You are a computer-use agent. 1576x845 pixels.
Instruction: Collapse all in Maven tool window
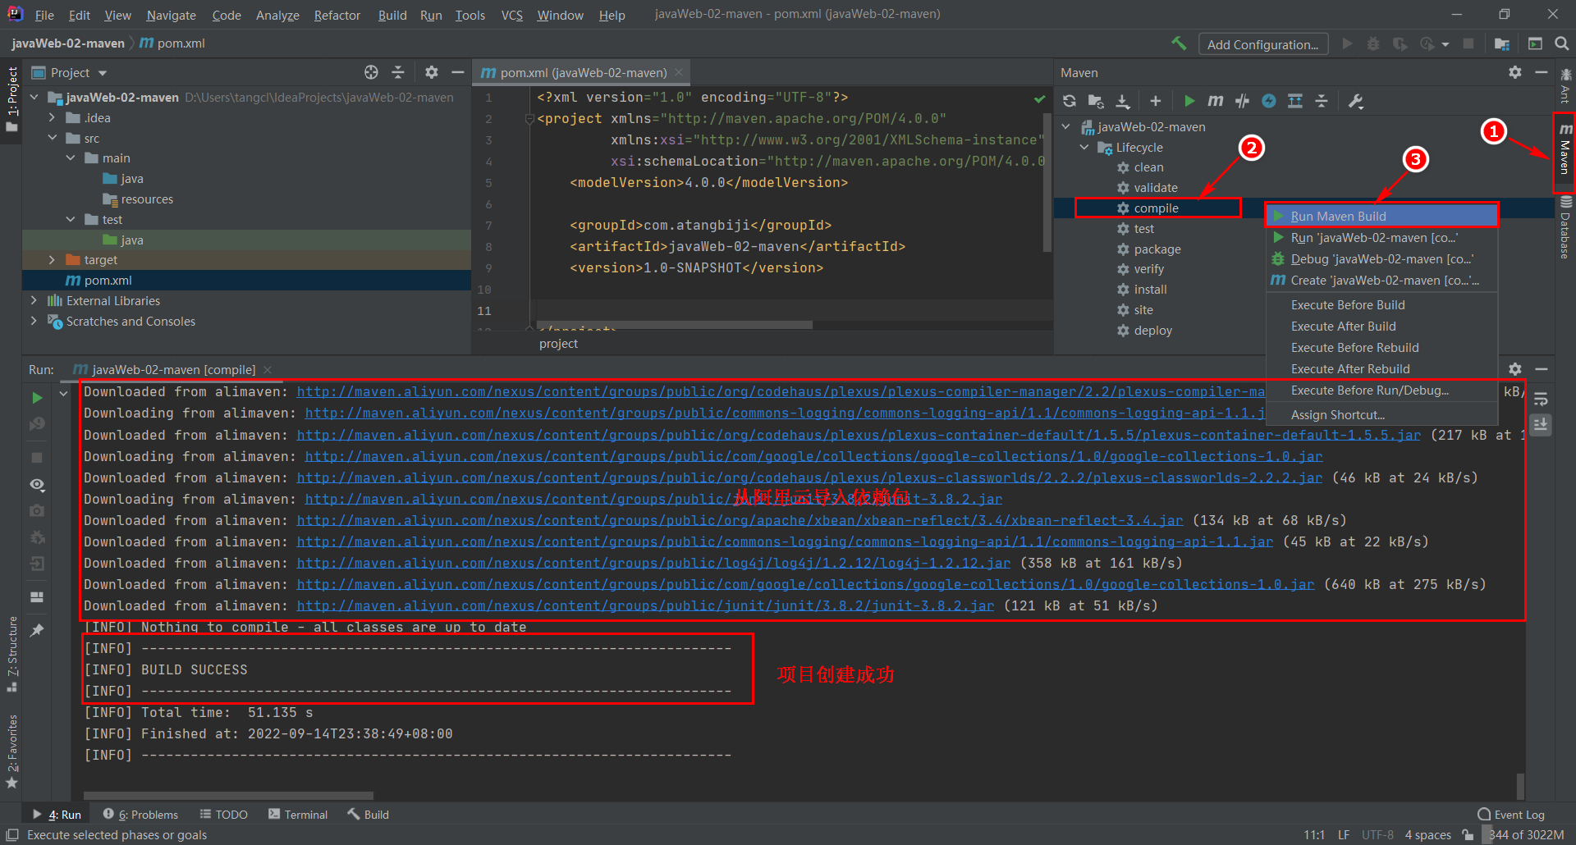pos(1322,101)
